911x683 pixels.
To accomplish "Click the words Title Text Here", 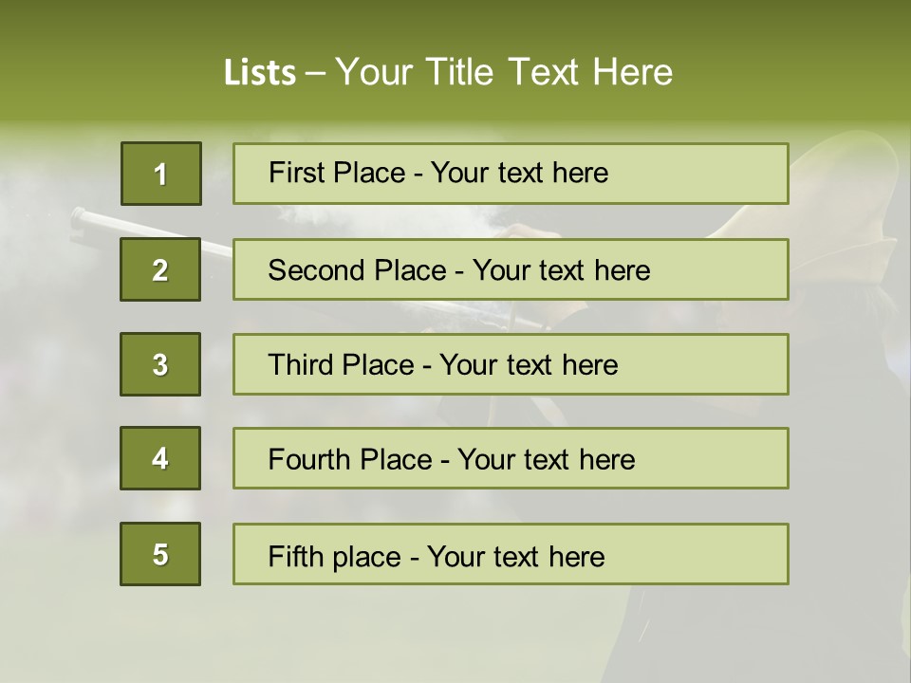I will click(x=549, y=72).
